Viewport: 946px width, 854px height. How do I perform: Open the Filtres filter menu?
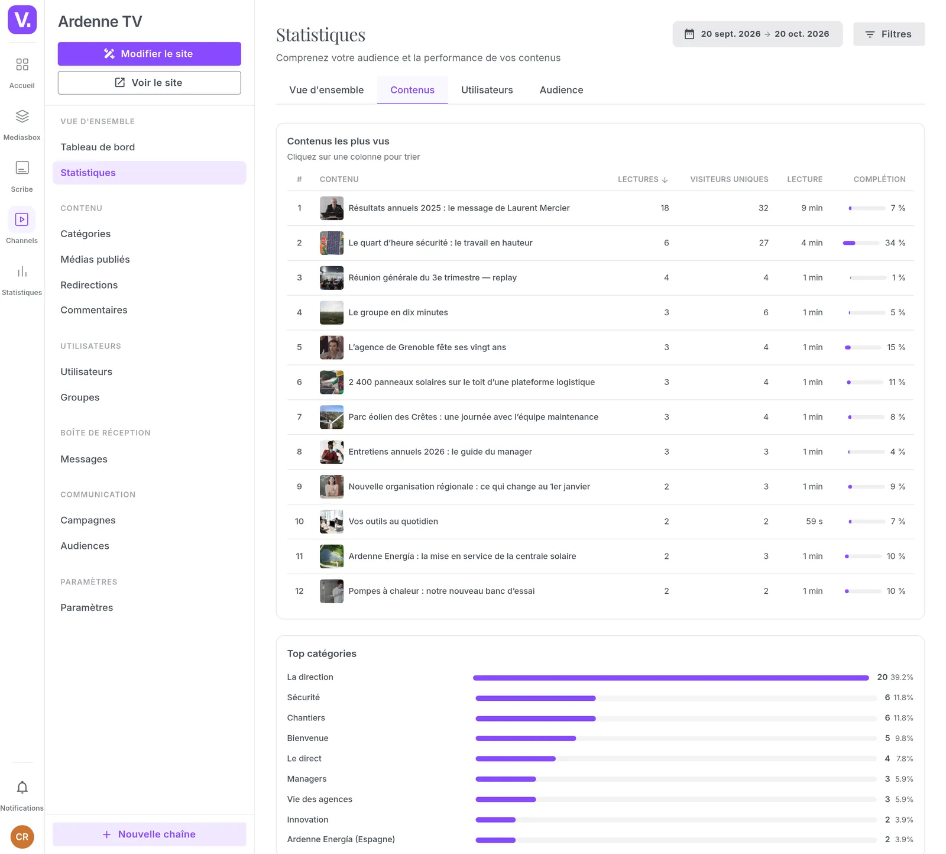coord(889,34)
